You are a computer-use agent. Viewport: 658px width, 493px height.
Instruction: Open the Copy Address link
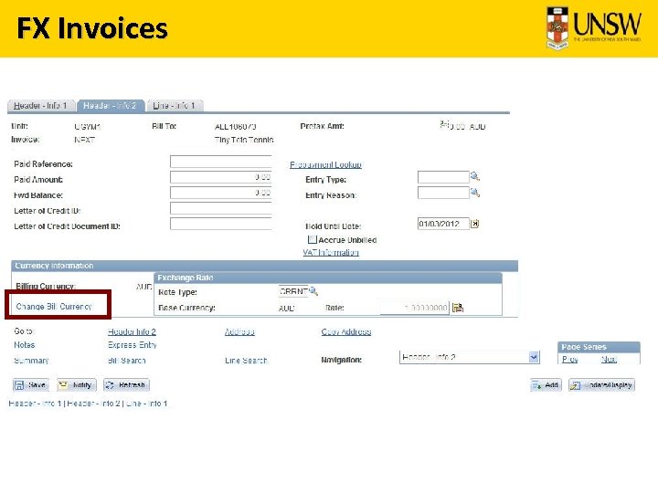tap(346, 331)
